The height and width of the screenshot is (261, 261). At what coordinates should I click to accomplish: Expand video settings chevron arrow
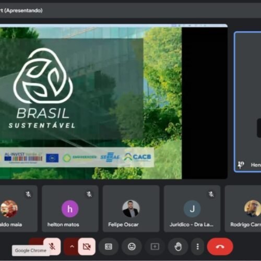pos(72,246)
